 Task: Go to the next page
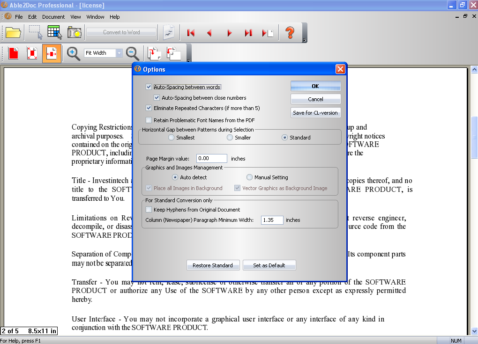[x=229, y=33]
